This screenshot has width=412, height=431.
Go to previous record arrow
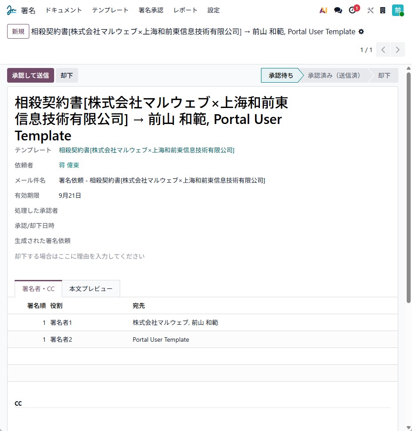pos(383,50)
